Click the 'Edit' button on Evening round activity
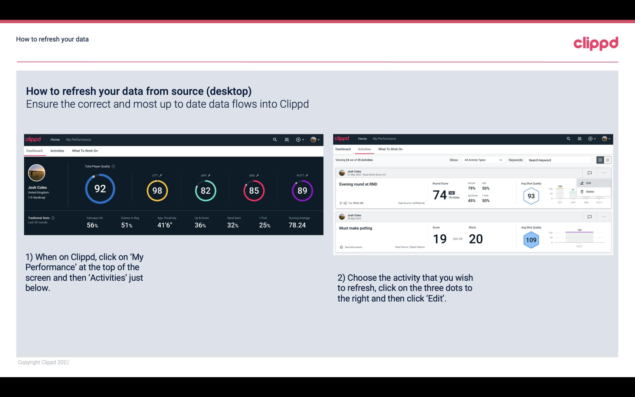 point(589,183)
